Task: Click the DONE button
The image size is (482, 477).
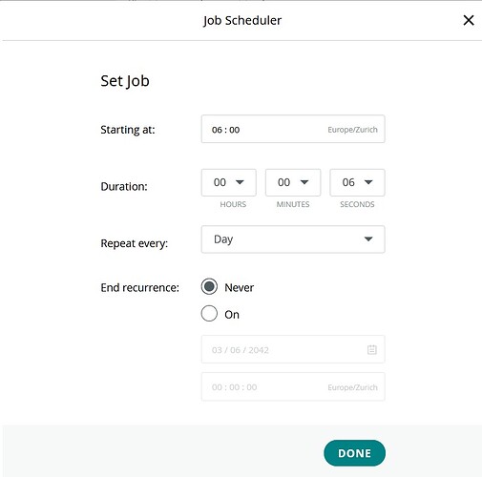Action: [354, 453]
